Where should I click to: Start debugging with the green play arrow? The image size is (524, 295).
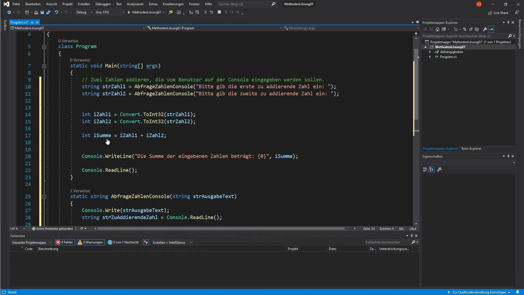129,12
